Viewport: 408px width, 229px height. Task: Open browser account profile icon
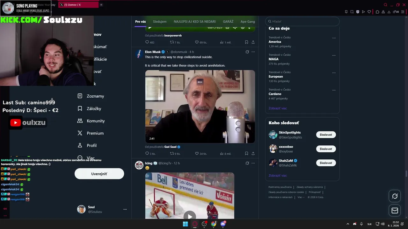tap(383, 12)
